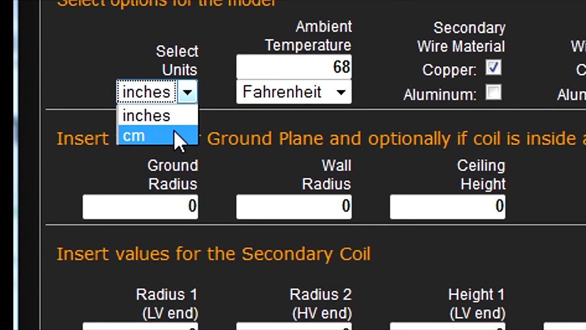Click the 'Aluminum:' label under Secondary Wire Material
Image resolution: width=586 pixels, height=330 pixels.
[x=439, y=94]
